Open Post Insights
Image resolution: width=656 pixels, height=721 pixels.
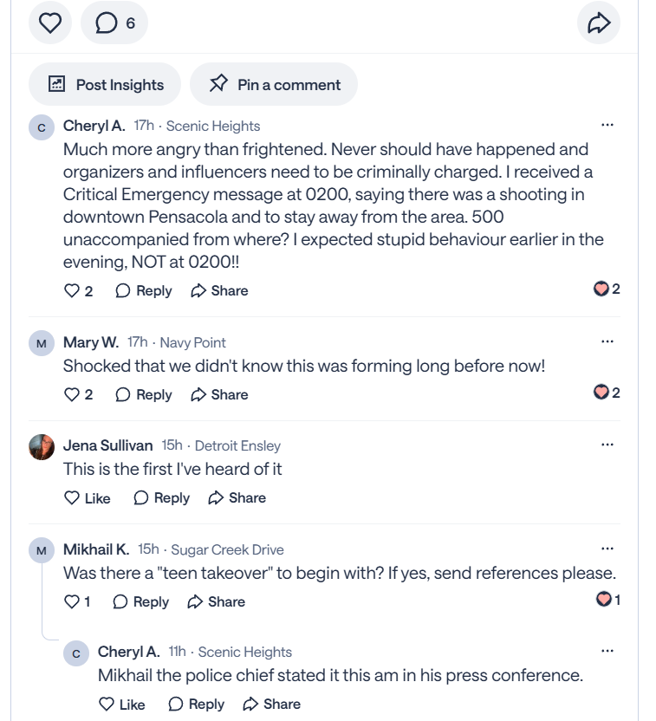(x=105, y=85)
